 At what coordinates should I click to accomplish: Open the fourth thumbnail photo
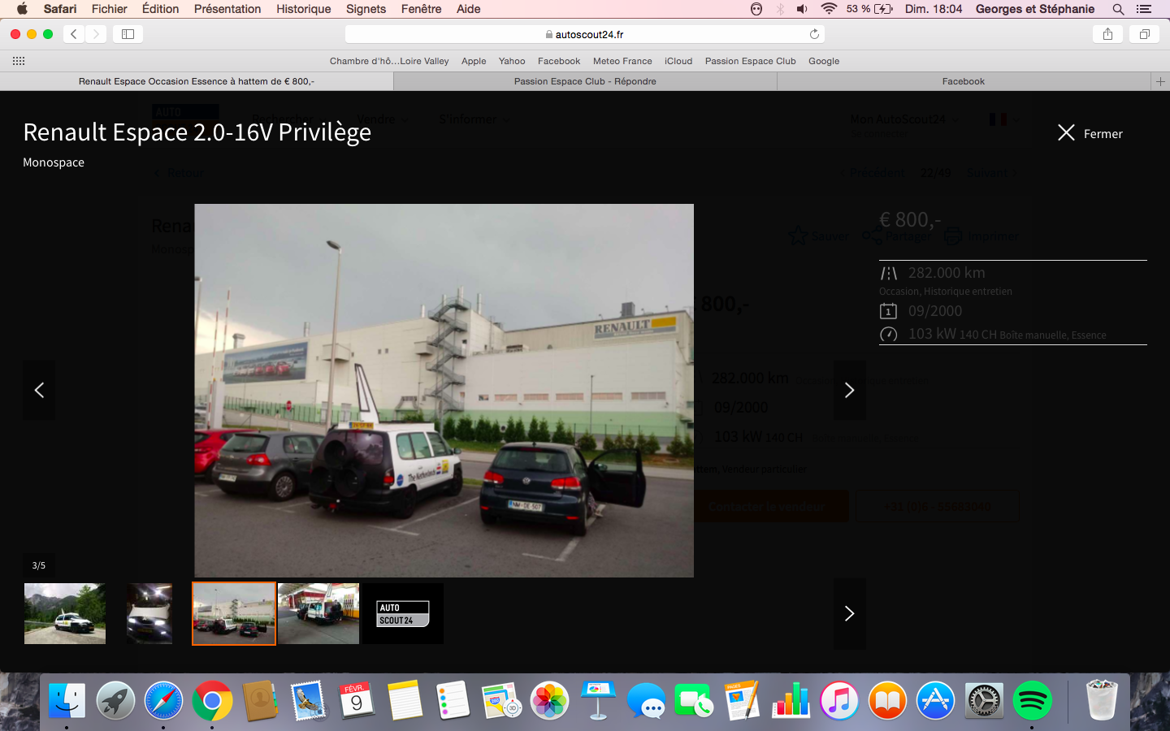click(318, 614)
